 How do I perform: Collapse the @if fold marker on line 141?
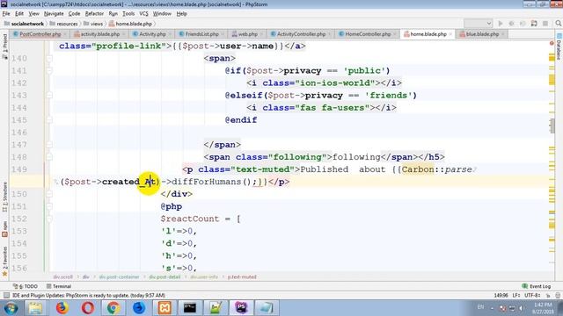pos(49,70)
